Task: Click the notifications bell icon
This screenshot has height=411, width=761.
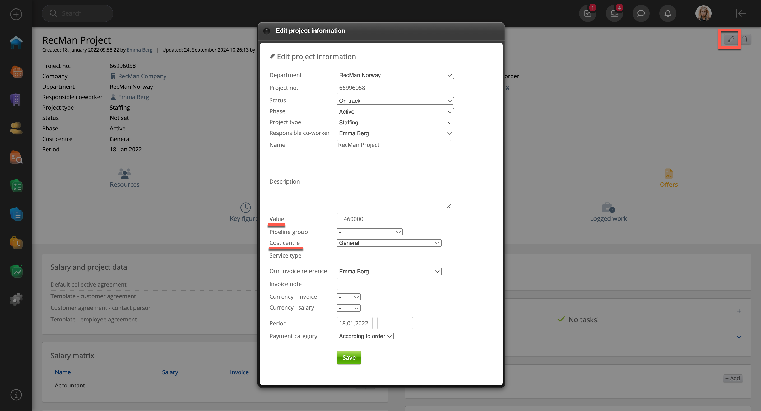Action: tap(667, 13)
